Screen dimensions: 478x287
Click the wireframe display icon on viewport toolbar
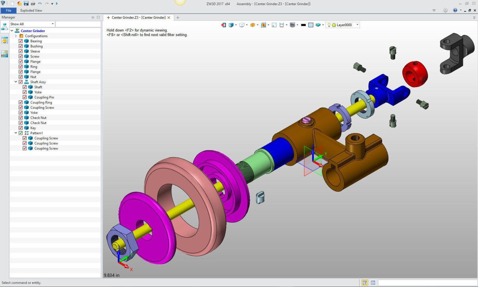click(x=242, y=25)
